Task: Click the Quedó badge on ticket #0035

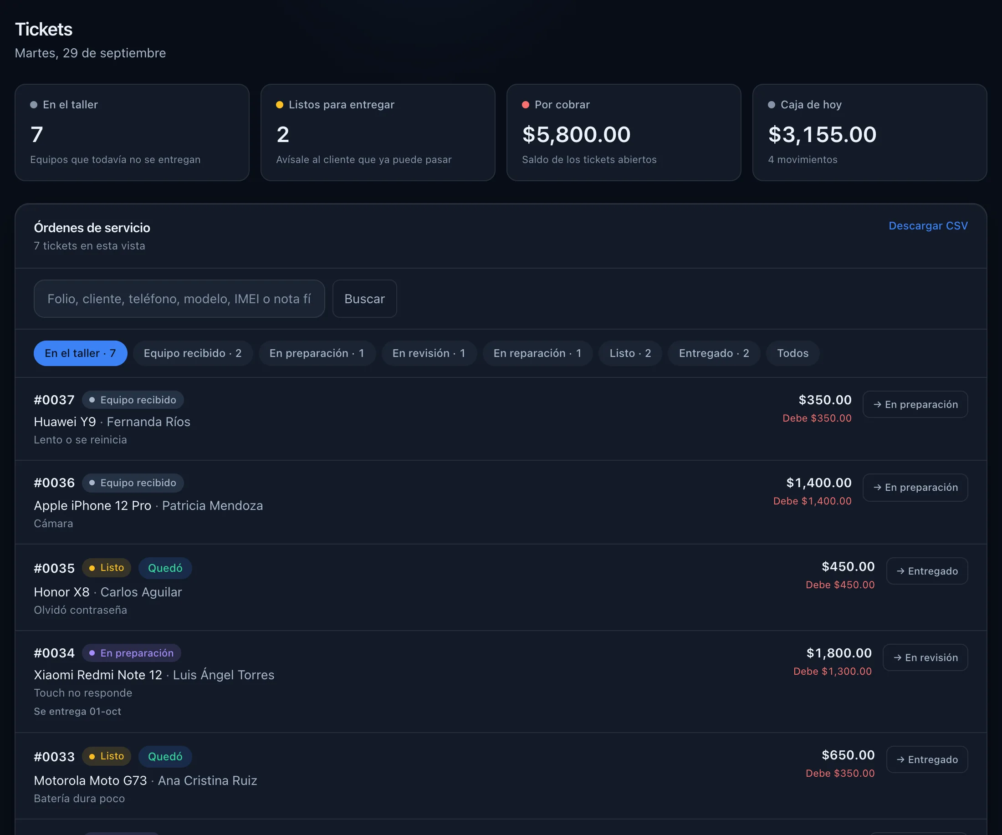Action: (x=165, y=568)
